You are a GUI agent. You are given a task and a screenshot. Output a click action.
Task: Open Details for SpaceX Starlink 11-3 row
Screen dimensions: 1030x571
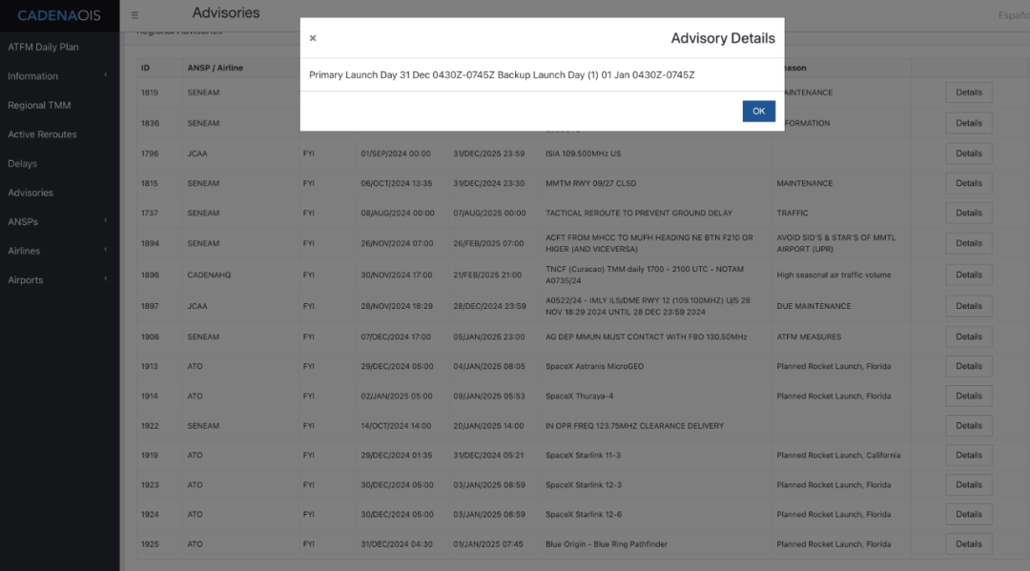968,455
